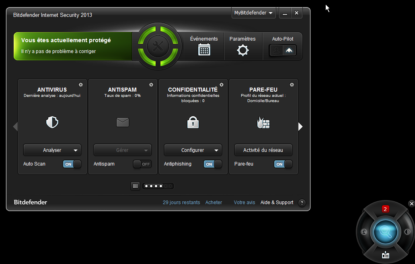Viewport: 415px width, 264px height.
Task: Open Antispam module settings gear
Action: click(x=151, y=85)
